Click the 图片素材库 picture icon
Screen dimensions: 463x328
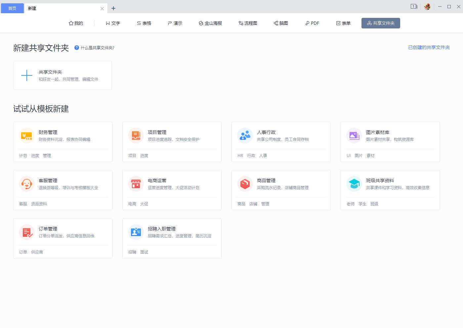[x=354, y=136]
